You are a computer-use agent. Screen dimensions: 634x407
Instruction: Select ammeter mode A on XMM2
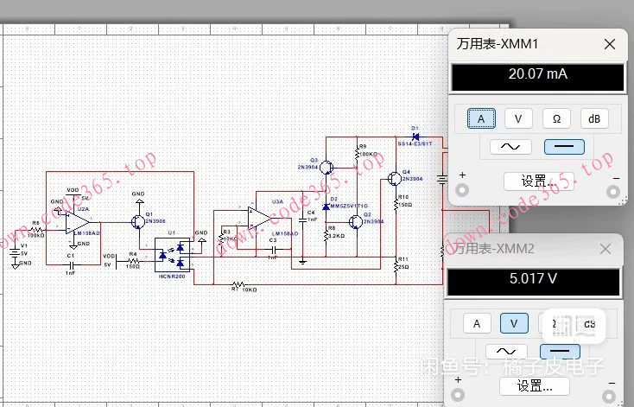[476, 323]
